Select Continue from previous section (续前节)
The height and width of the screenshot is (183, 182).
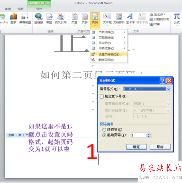pos(104,130)
